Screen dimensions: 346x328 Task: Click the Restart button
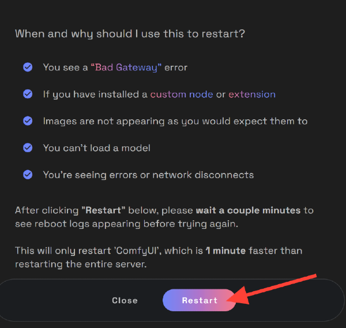(x=200, y=300)
